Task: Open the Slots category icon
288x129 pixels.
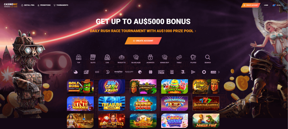Action: click(x=93, y=57)
